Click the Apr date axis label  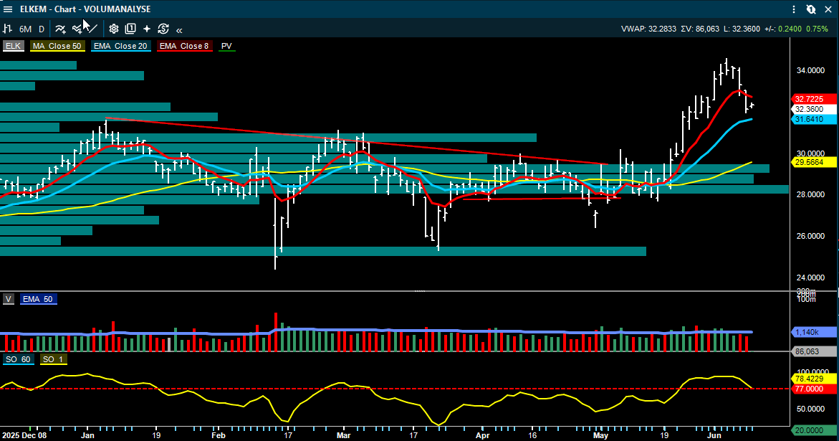483,436
